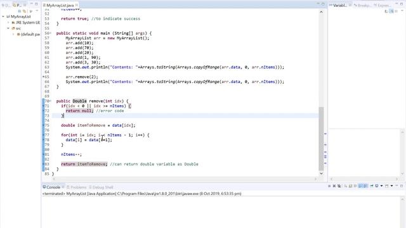Toggle Show Type Names in Variables toolbar
This screenshot has height=228, width=406.
click(386, 11)
